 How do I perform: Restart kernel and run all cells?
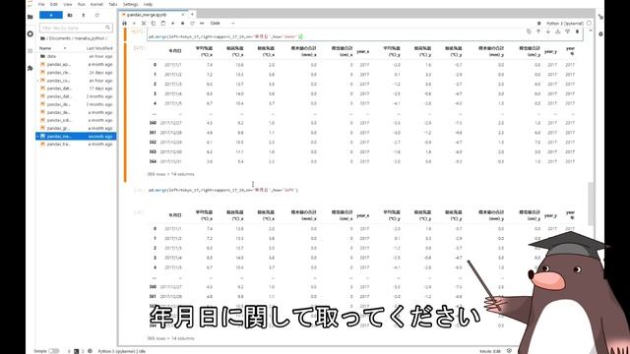pyautogui.click(x=202, y=24)
